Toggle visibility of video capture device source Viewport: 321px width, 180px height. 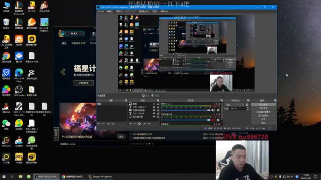coord(154,110)
